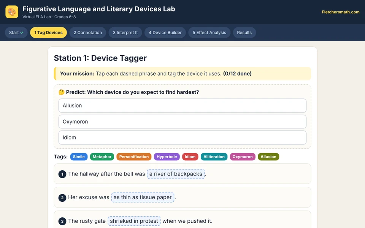
Task: Pick the orange Personification tag
Action: tap(134, 157)
